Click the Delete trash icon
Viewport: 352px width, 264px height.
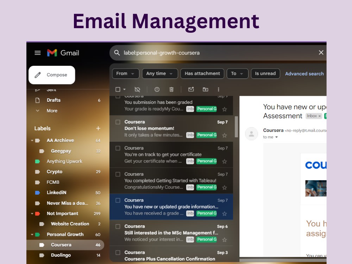click(x=171, y=89)
